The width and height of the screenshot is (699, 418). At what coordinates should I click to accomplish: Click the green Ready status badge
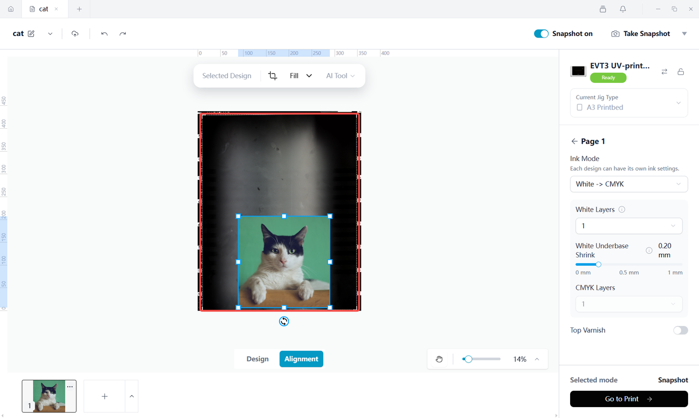click(608, 77)
